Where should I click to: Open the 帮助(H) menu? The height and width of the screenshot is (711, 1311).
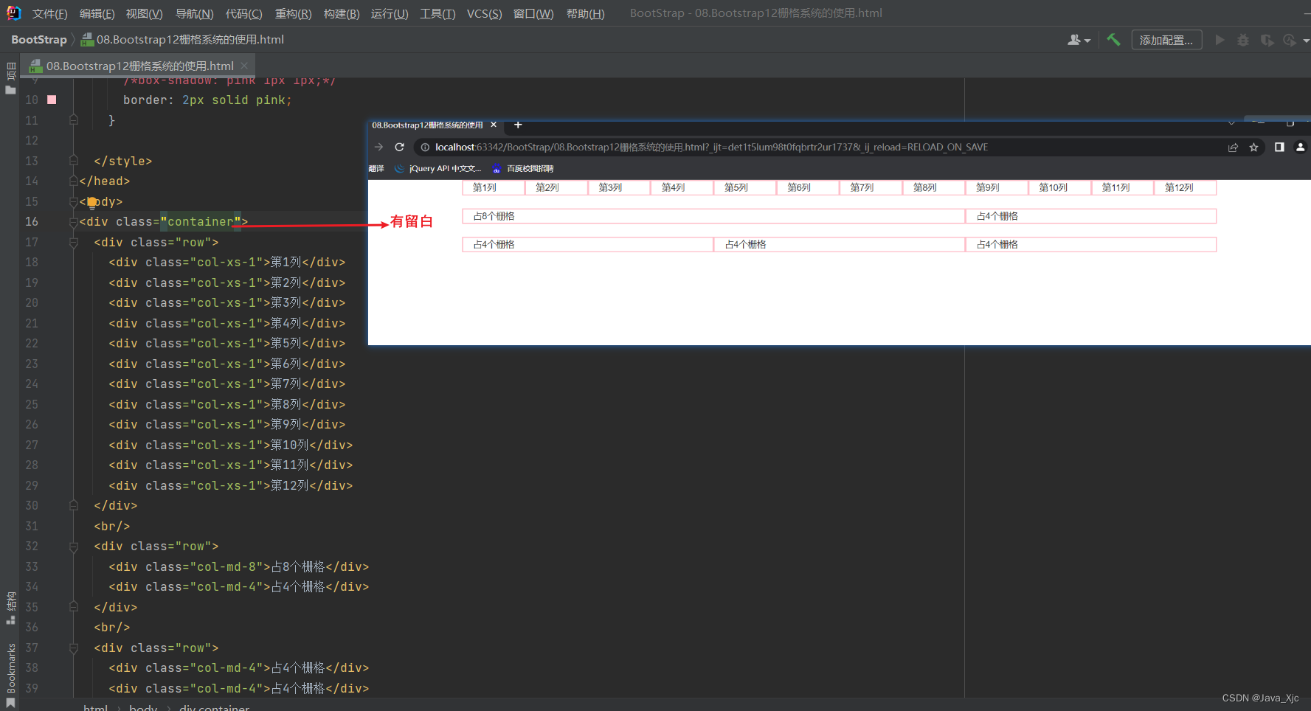(x=586, y=14)
